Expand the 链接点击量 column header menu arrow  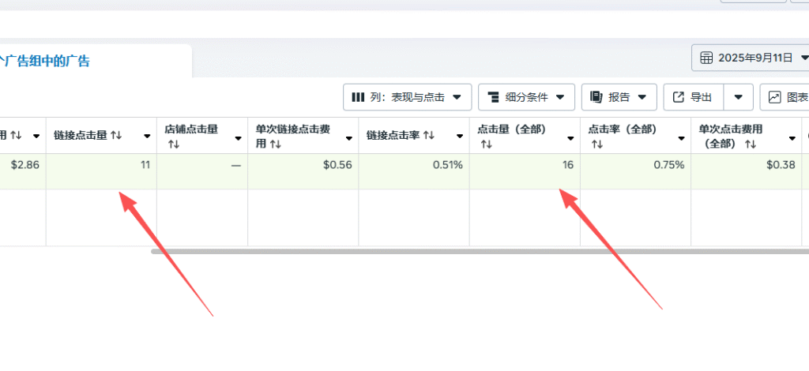pos(147,137)
